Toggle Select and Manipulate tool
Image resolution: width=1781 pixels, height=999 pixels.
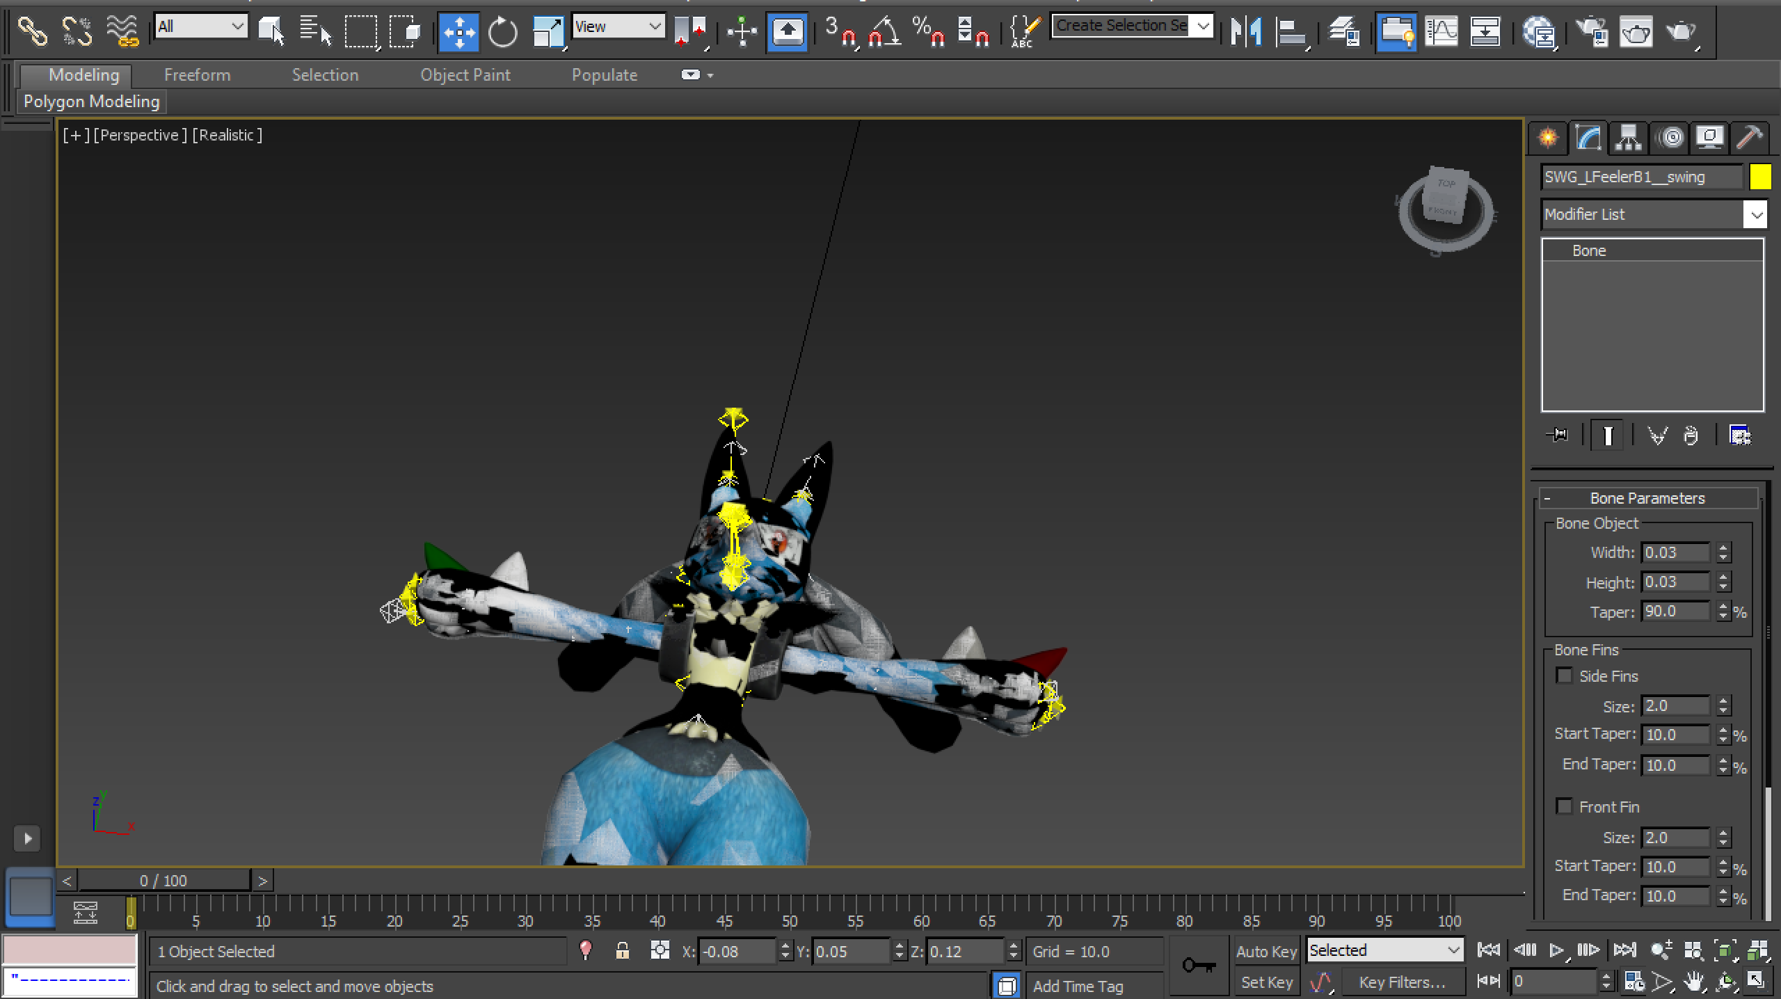pyautogui.click(x=742, y=31)
